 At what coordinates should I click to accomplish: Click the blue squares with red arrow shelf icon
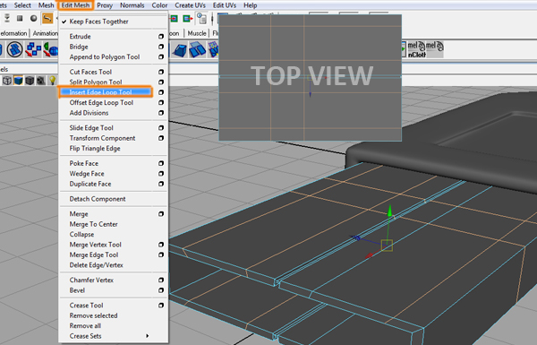pyautogui.click(x=33, y=49)
